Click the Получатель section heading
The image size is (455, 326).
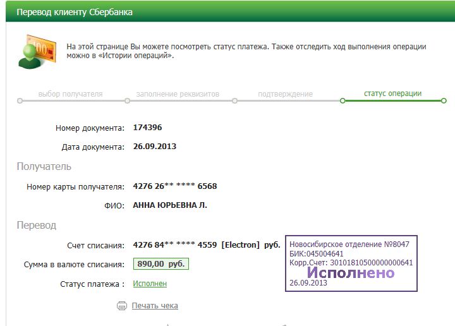pyautogui.click(x=44, y=167)
